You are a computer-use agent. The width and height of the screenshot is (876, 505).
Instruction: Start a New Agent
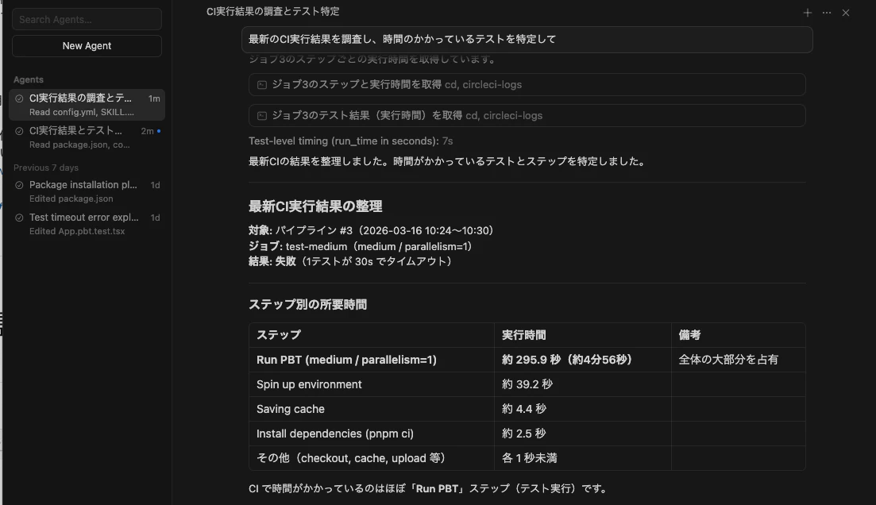[87, 46]
